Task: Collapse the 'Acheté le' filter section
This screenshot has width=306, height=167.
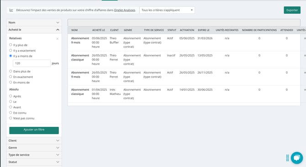Action: click(x=34, y=30)
